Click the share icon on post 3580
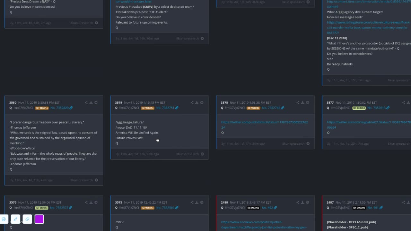Image resolution: width=411 pixels, height=231 pixels. [86, 103]
